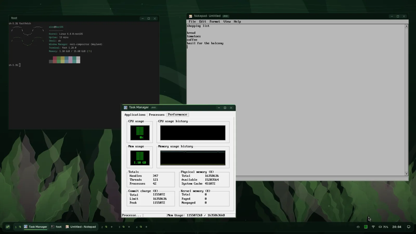Select Performance tab in Task Manager

click(178, 114)
